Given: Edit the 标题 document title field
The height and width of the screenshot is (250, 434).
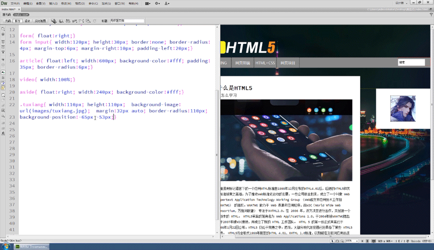Looking at the screenshot, I should (x=127, y=21).
